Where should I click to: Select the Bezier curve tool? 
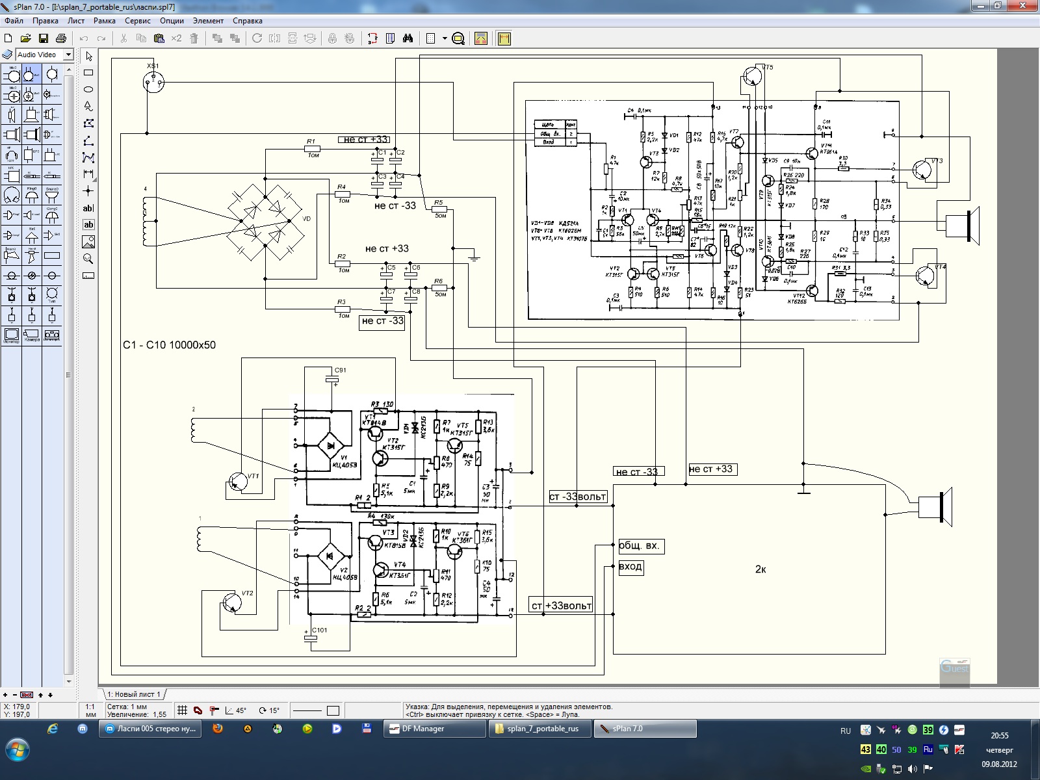[x=89, y=157]
